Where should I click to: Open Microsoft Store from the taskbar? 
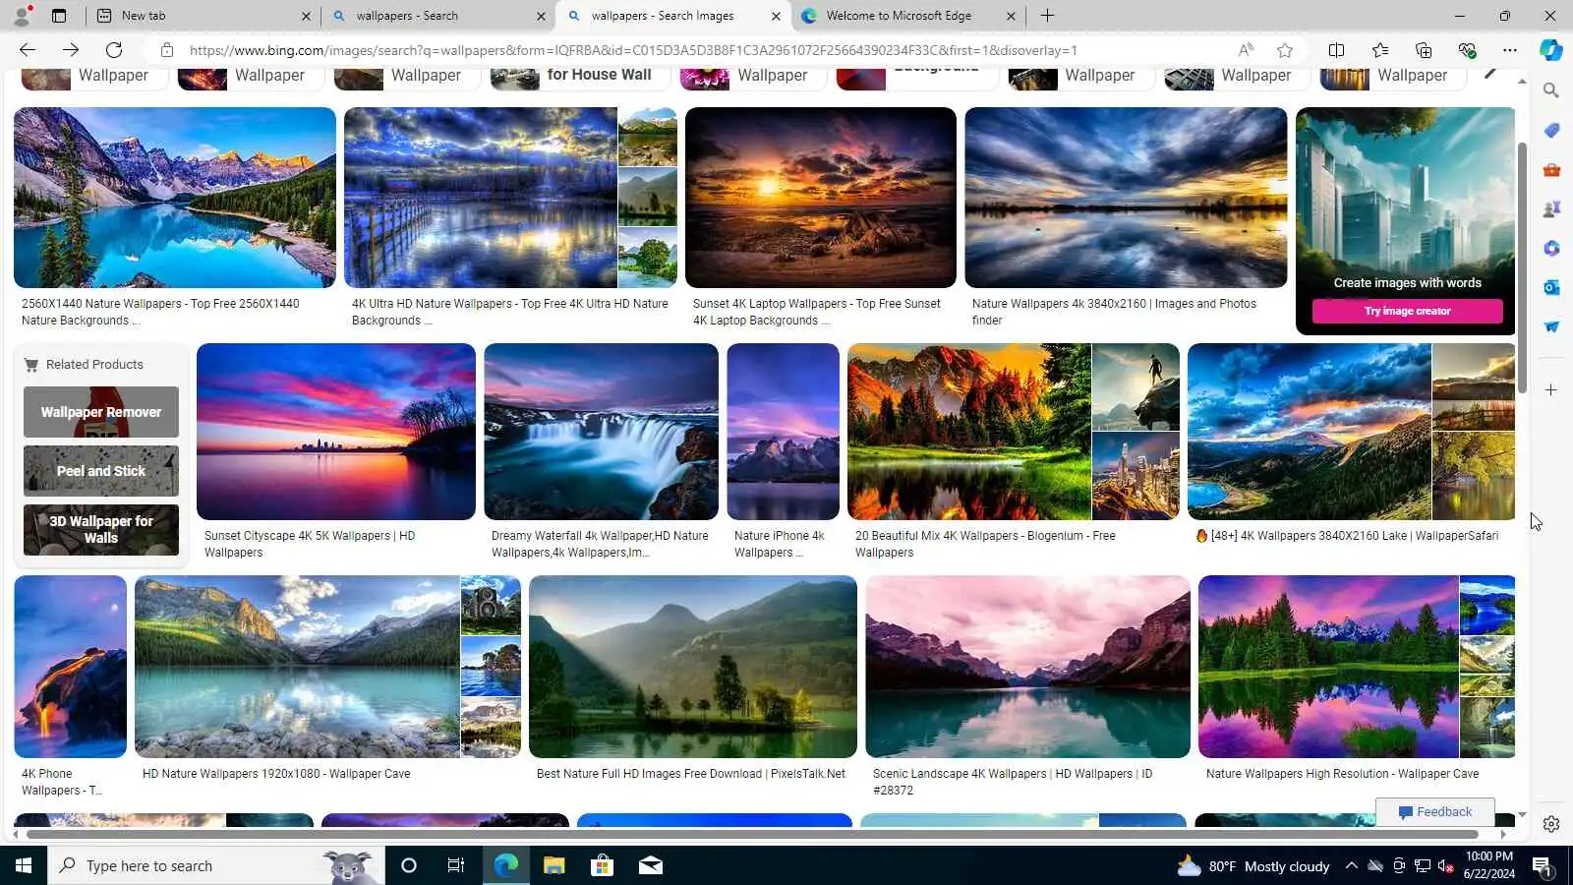pos(602,865)
